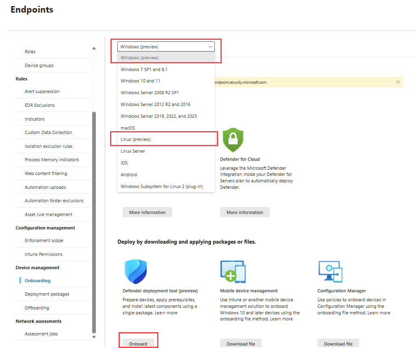The image size is (415, 348).
Task: Click the Mobile device management icon
Action: [x=233, y=272]
